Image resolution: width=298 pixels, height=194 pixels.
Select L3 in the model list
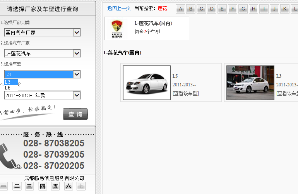click(x=11, y=82)
